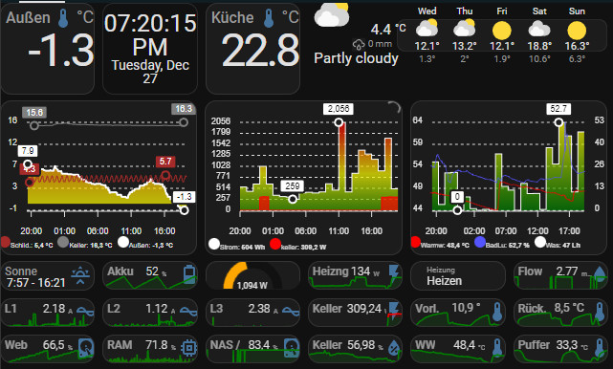Click the Keller humidity drop icon

(394, 348)
